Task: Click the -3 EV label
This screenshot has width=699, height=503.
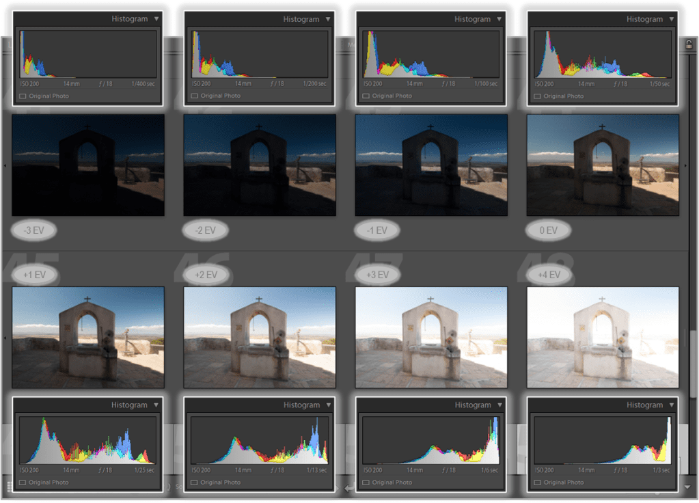Action: (x=33, y=230)
